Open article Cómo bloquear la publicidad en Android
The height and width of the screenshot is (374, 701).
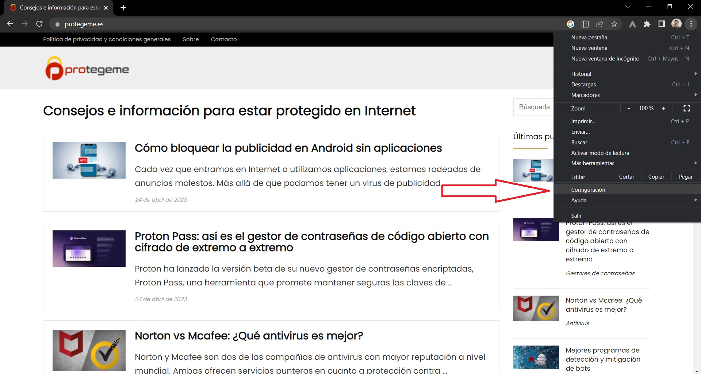pyautogui.click(x=288, y=148)
